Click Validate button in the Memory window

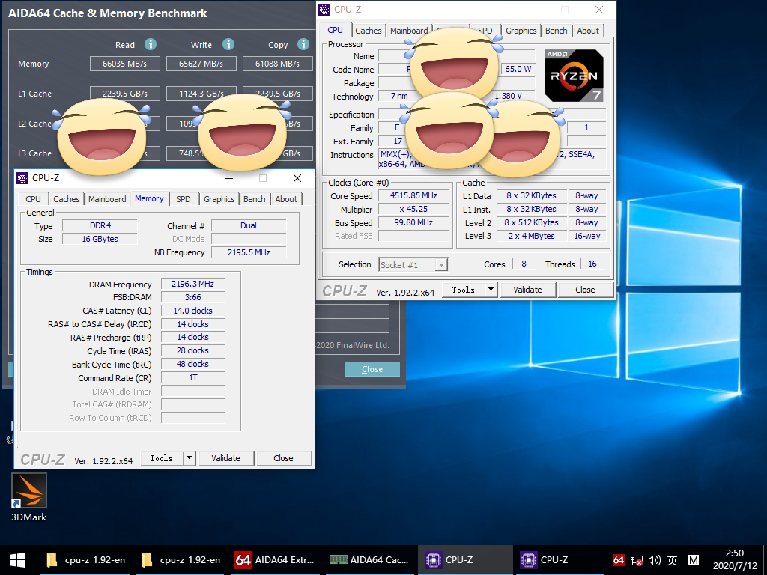pyautogui.click(x=225, y=458)
